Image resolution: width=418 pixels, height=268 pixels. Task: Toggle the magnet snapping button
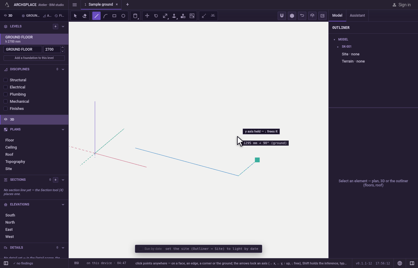tap(282, 16)
